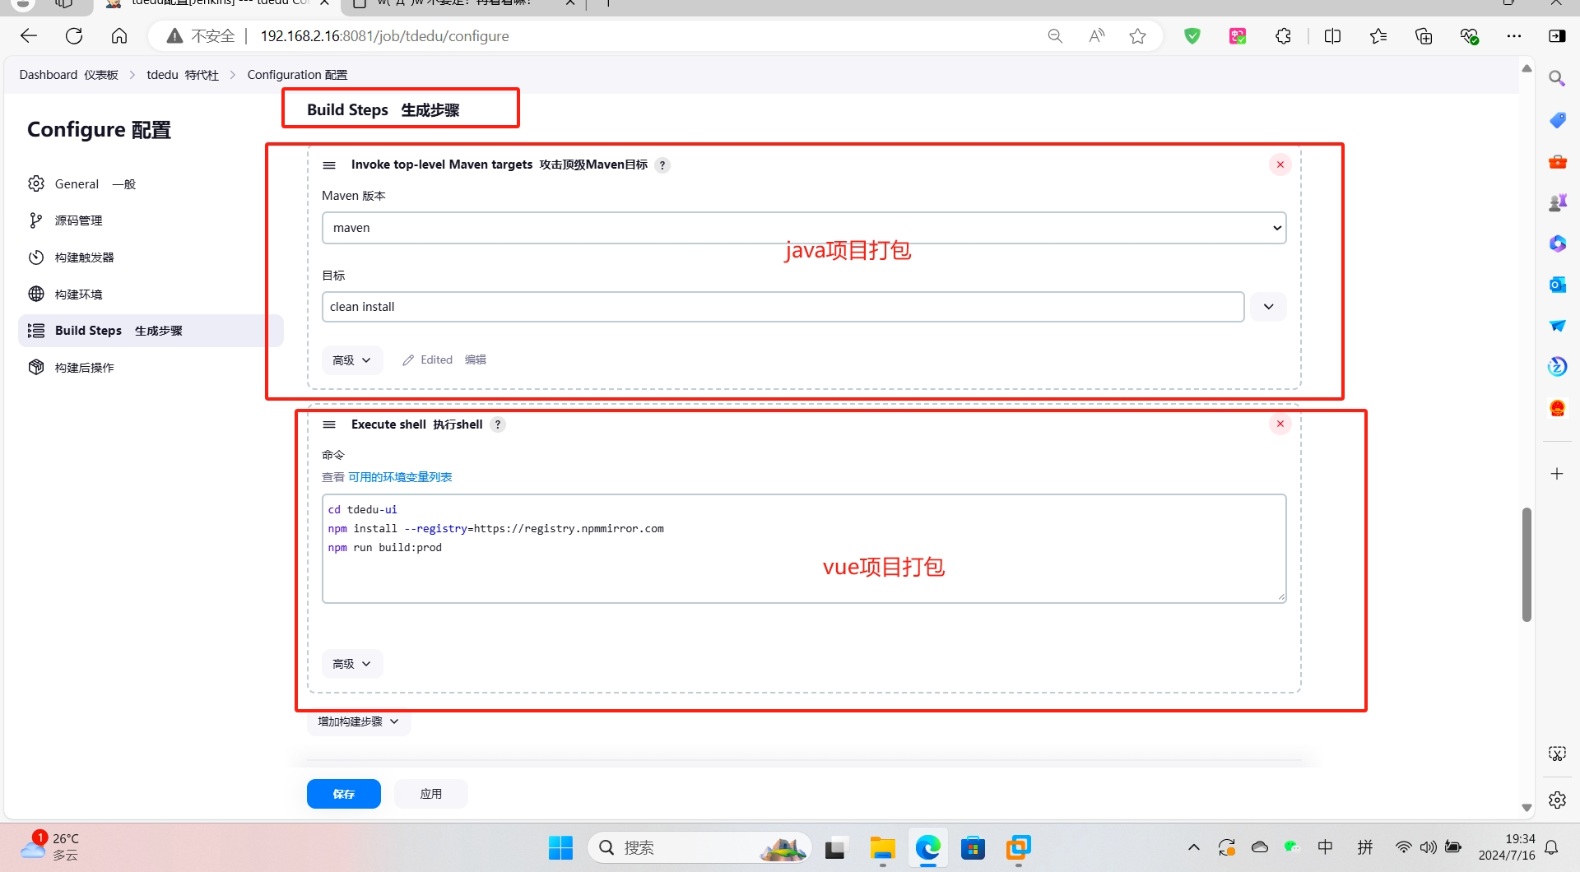Open the add build step dropdown
Image resolution: width=1580 pixels, height=872 pixels.
coord(359,721)
